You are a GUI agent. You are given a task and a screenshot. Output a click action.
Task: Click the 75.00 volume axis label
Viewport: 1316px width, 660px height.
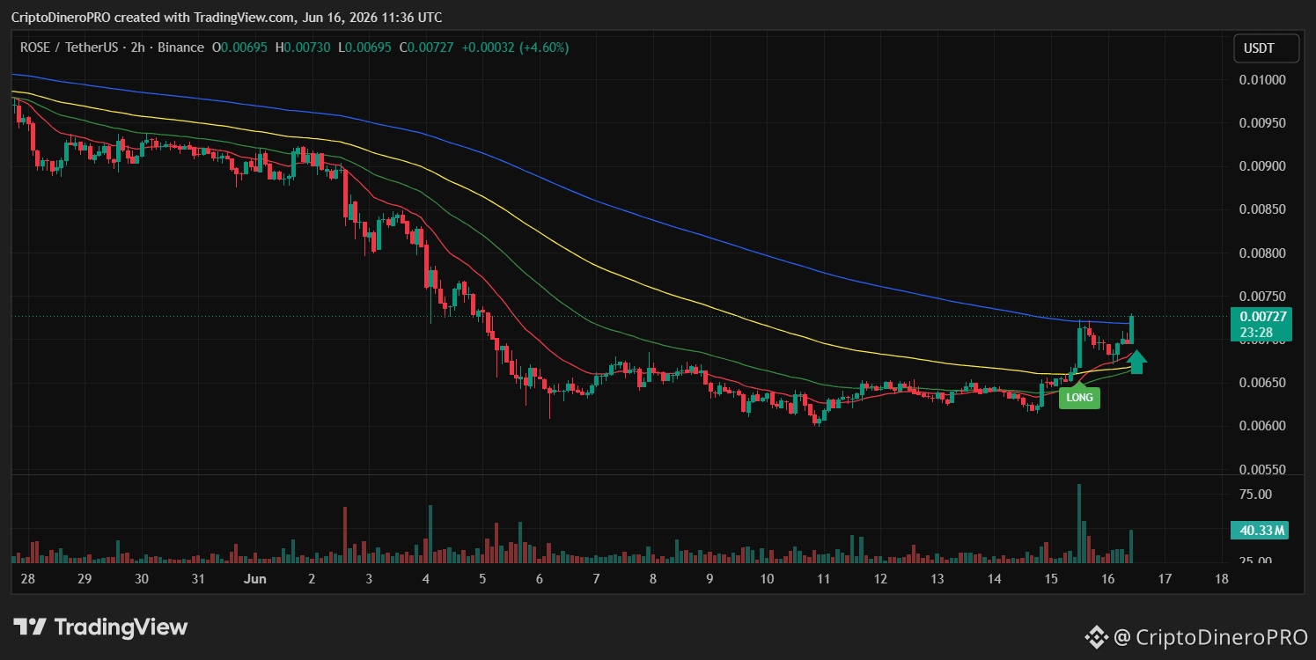coord(1254,495)
